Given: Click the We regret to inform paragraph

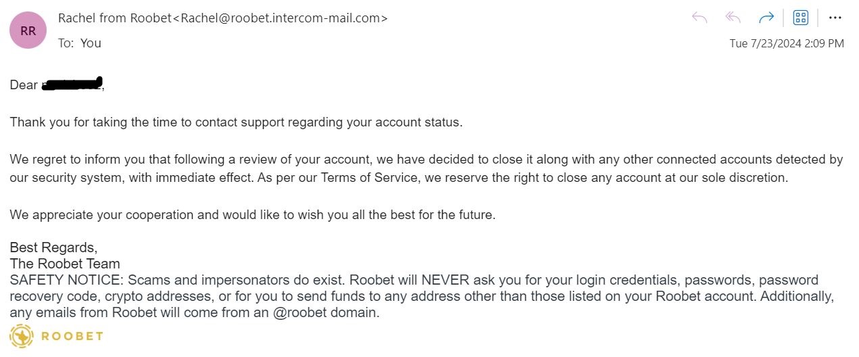Looking at the screenshot, I should [x=426, y=169].
